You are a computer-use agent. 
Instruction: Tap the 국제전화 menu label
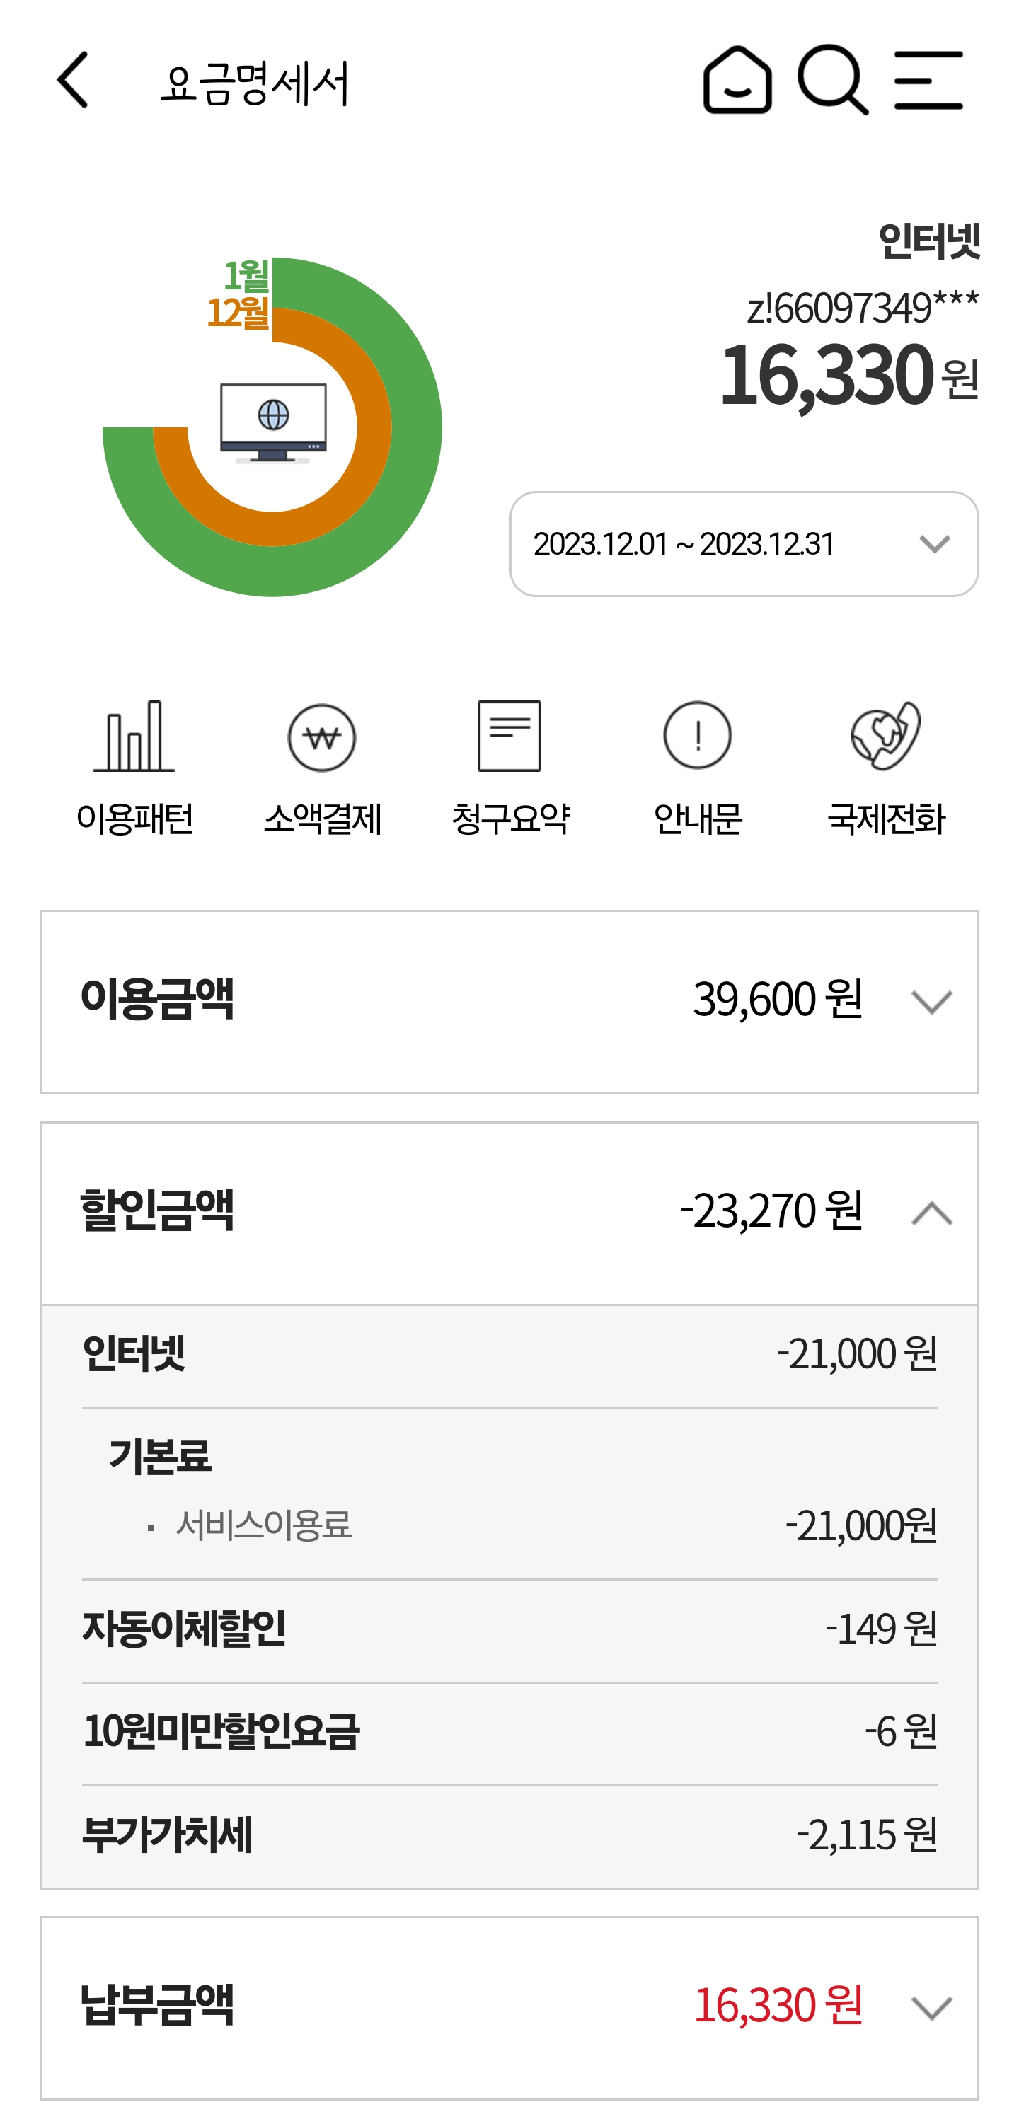tap(885, 819)
